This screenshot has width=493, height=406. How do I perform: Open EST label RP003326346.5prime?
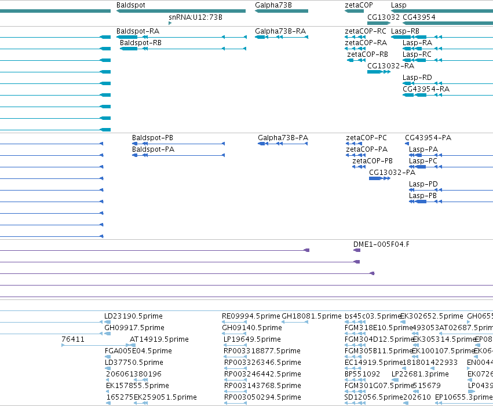(x=262, y=363)
